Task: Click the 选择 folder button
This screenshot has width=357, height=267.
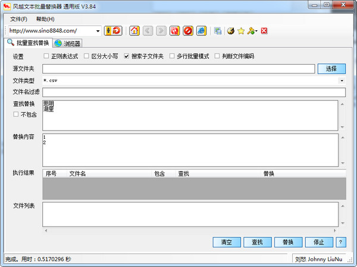Action: (331, 69)
